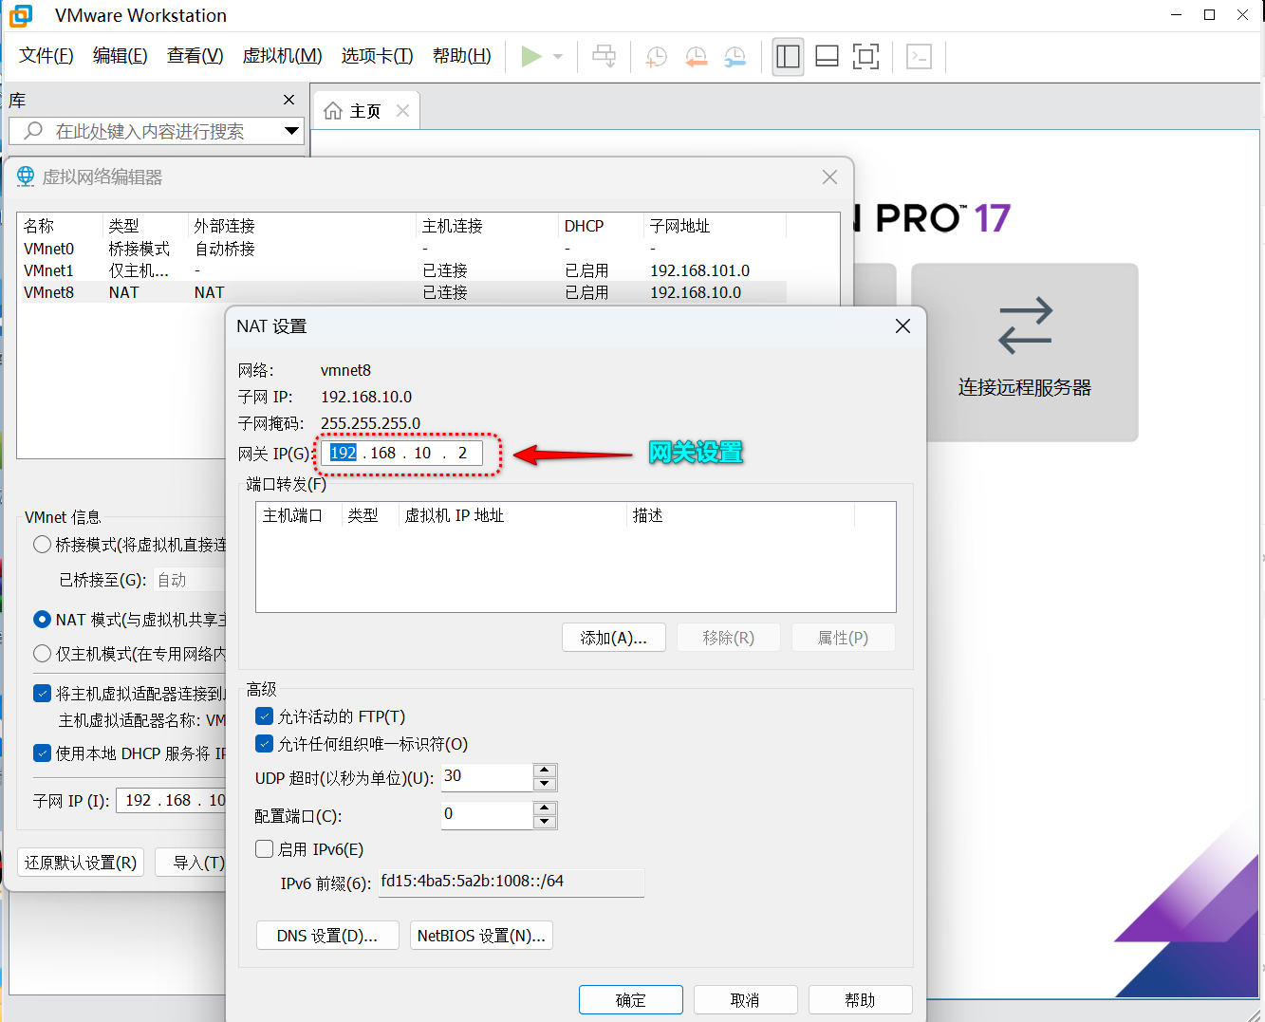
Task: Click the 配置端口(C) input field
Action: (x=488, y=815)
